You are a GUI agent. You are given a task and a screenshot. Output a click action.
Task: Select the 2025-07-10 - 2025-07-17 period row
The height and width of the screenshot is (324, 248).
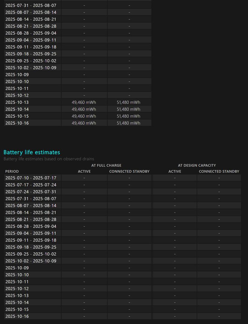click(x=31, y=178)
